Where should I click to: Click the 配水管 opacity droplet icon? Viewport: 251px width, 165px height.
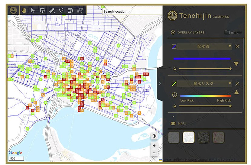(x=175, y=69)
